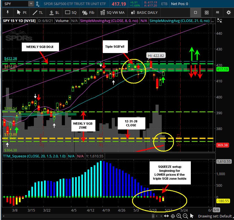This screenshot has height=220, width=234.
Task: Activate the Fib retracement tool
Action: point(88,13)
